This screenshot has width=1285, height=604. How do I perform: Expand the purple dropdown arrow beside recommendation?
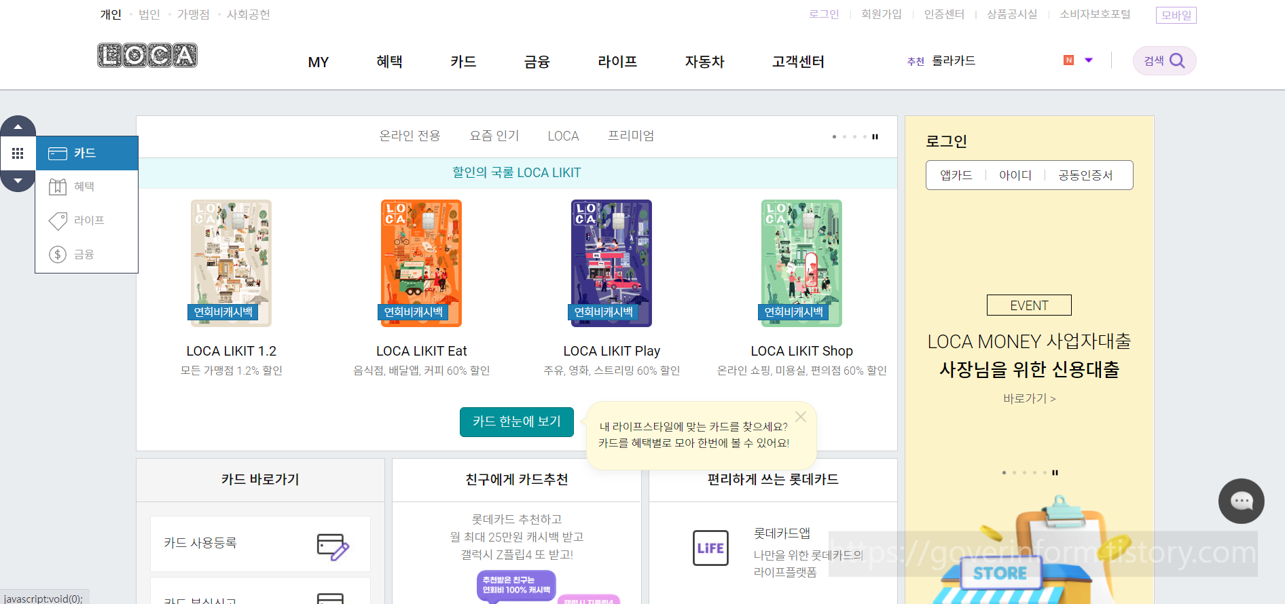tap(1089, 60)
